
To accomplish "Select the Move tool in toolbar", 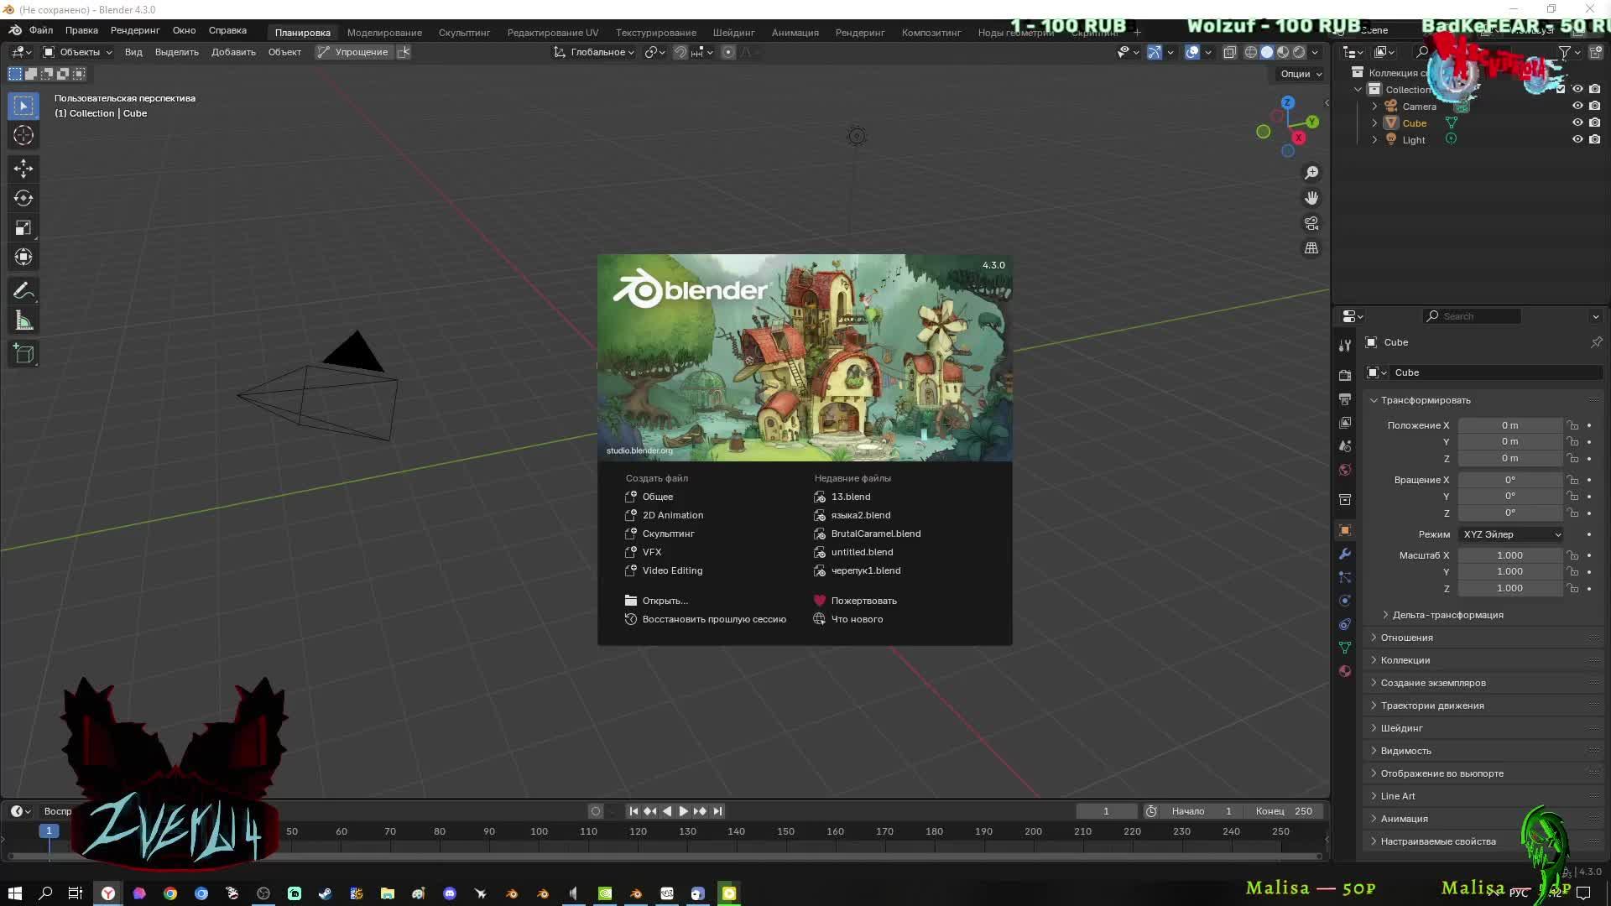I will coord(23,169).
